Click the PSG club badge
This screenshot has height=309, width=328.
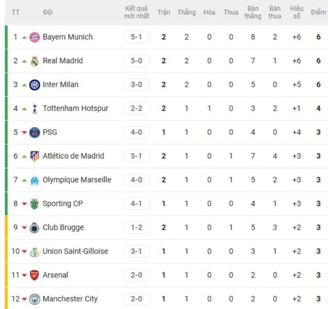pos(35,132)
